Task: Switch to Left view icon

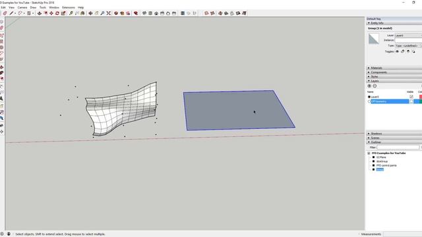Action: click(x=174, y=13)
